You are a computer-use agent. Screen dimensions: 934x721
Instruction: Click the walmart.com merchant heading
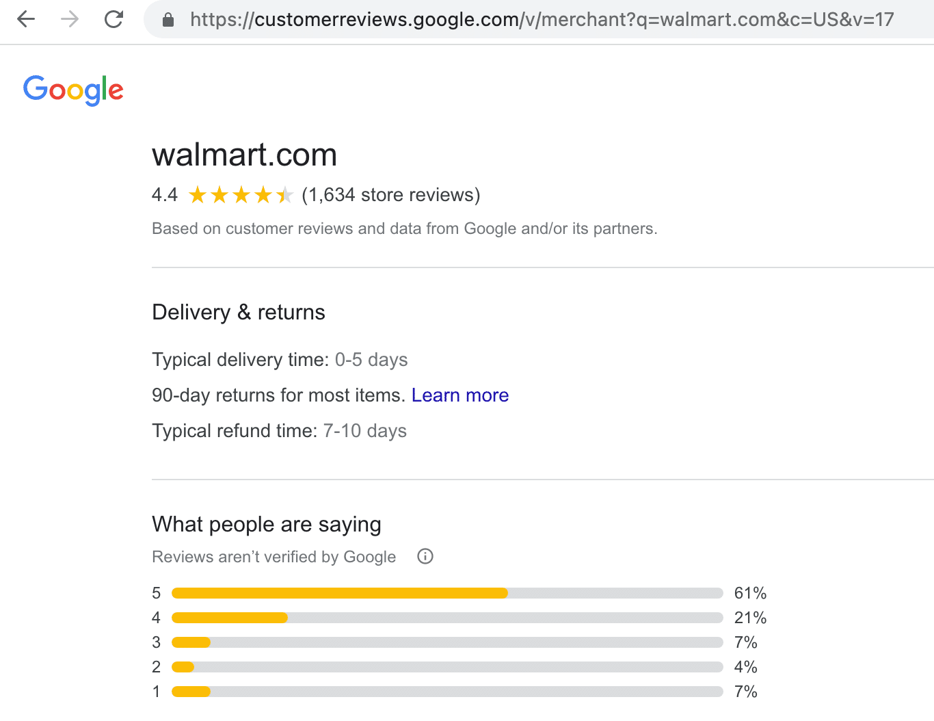245,155
